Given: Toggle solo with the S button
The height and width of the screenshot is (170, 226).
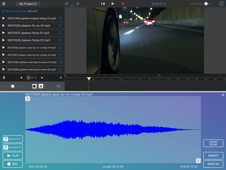Looking at the screenshot, I should tap(41, 86).
